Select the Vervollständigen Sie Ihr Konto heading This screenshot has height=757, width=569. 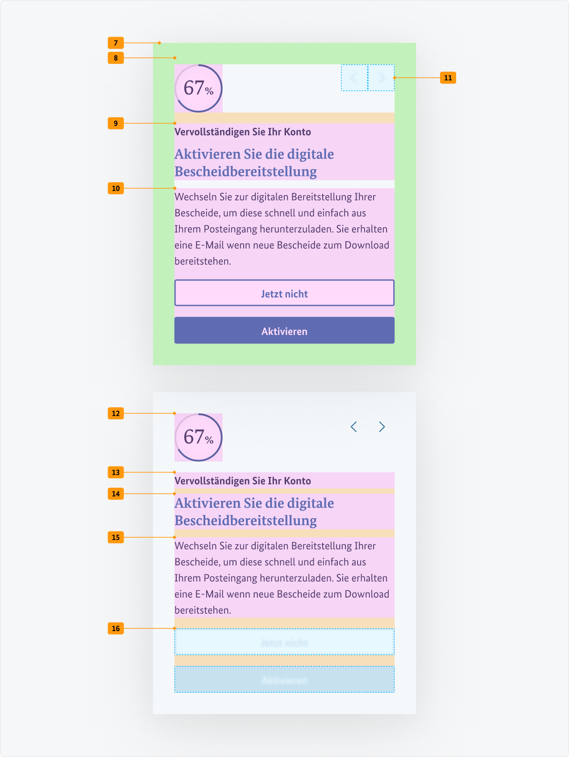(x=243, y=132)
